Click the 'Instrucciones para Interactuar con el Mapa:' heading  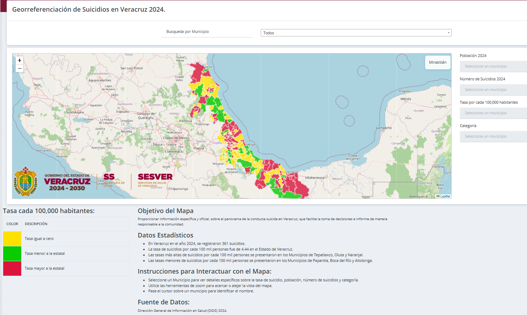click(x=204, y=271)
